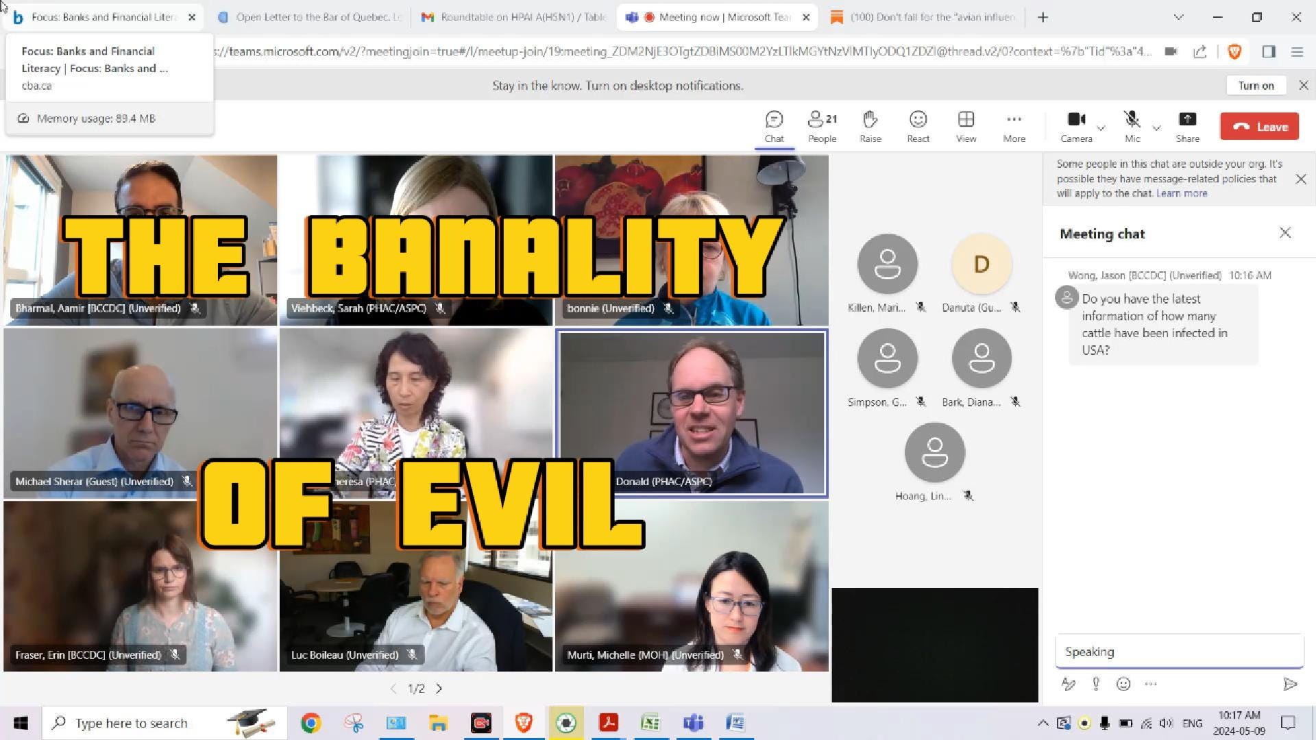The height and width of the screenshot is (740, 1316).
Task: Raise hand in the meeting
Action: click(870, 127)
